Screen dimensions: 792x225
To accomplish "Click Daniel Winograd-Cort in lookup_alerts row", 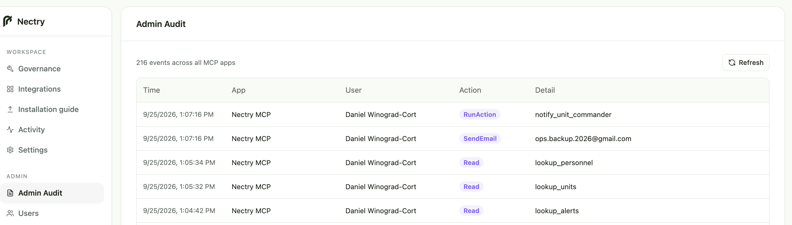I will click(x=381, y=211).
